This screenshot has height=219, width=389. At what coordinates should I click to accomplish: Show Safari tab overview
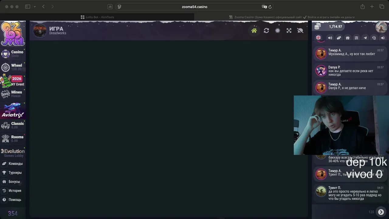[x=382, y=7]
